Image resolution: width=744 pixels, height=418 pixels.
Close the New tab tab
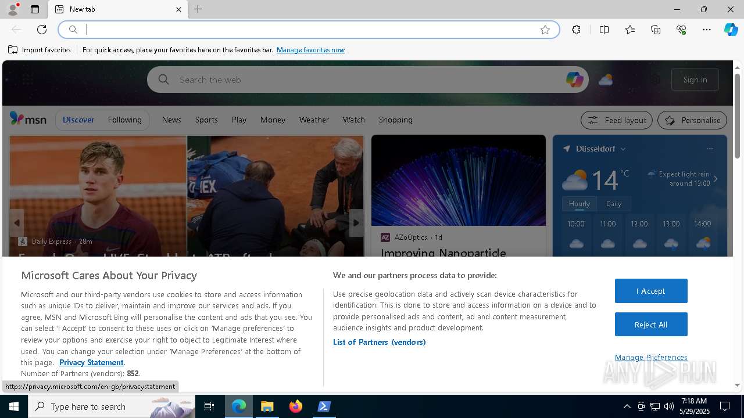pyautogui.click(x=178, y=9)
